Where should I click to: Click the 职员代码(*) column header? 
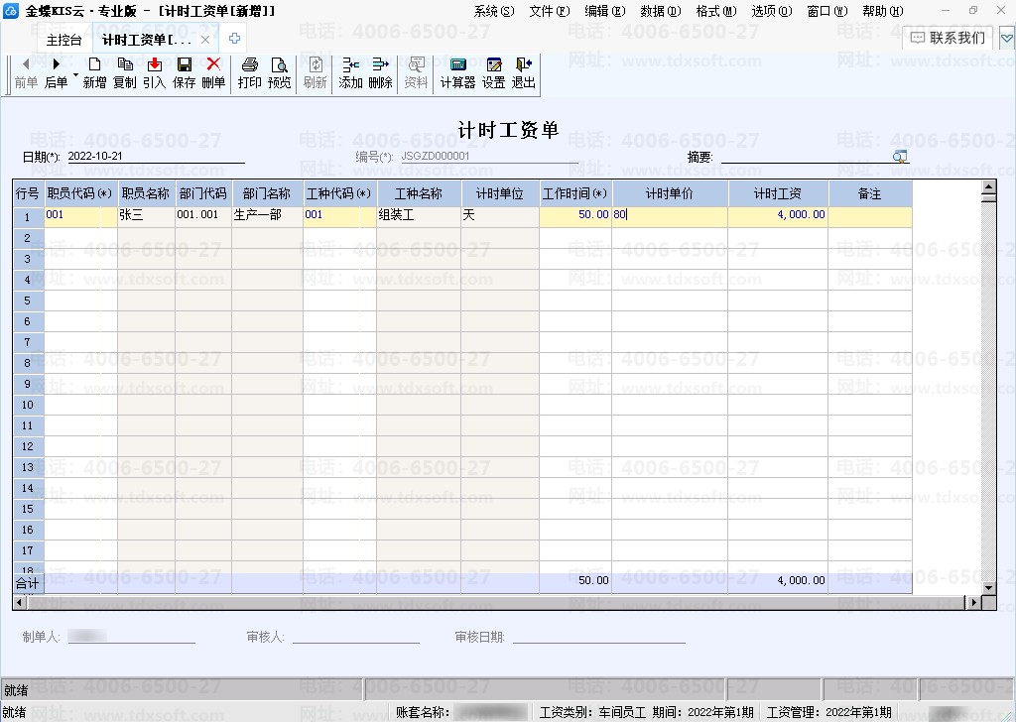click(x=80, y=193)
